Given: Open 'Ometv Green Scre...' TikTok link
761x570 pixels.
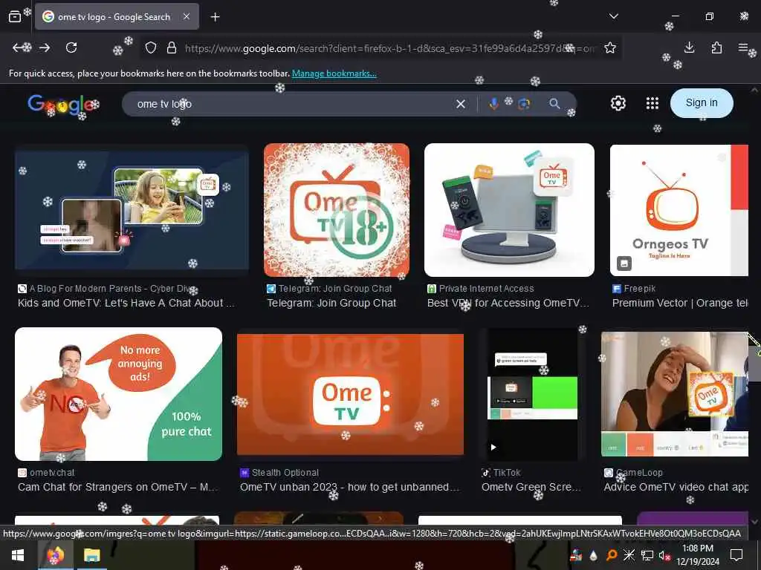Looking at the screenshot, I should pyautogui.click(x=531, y=487).
